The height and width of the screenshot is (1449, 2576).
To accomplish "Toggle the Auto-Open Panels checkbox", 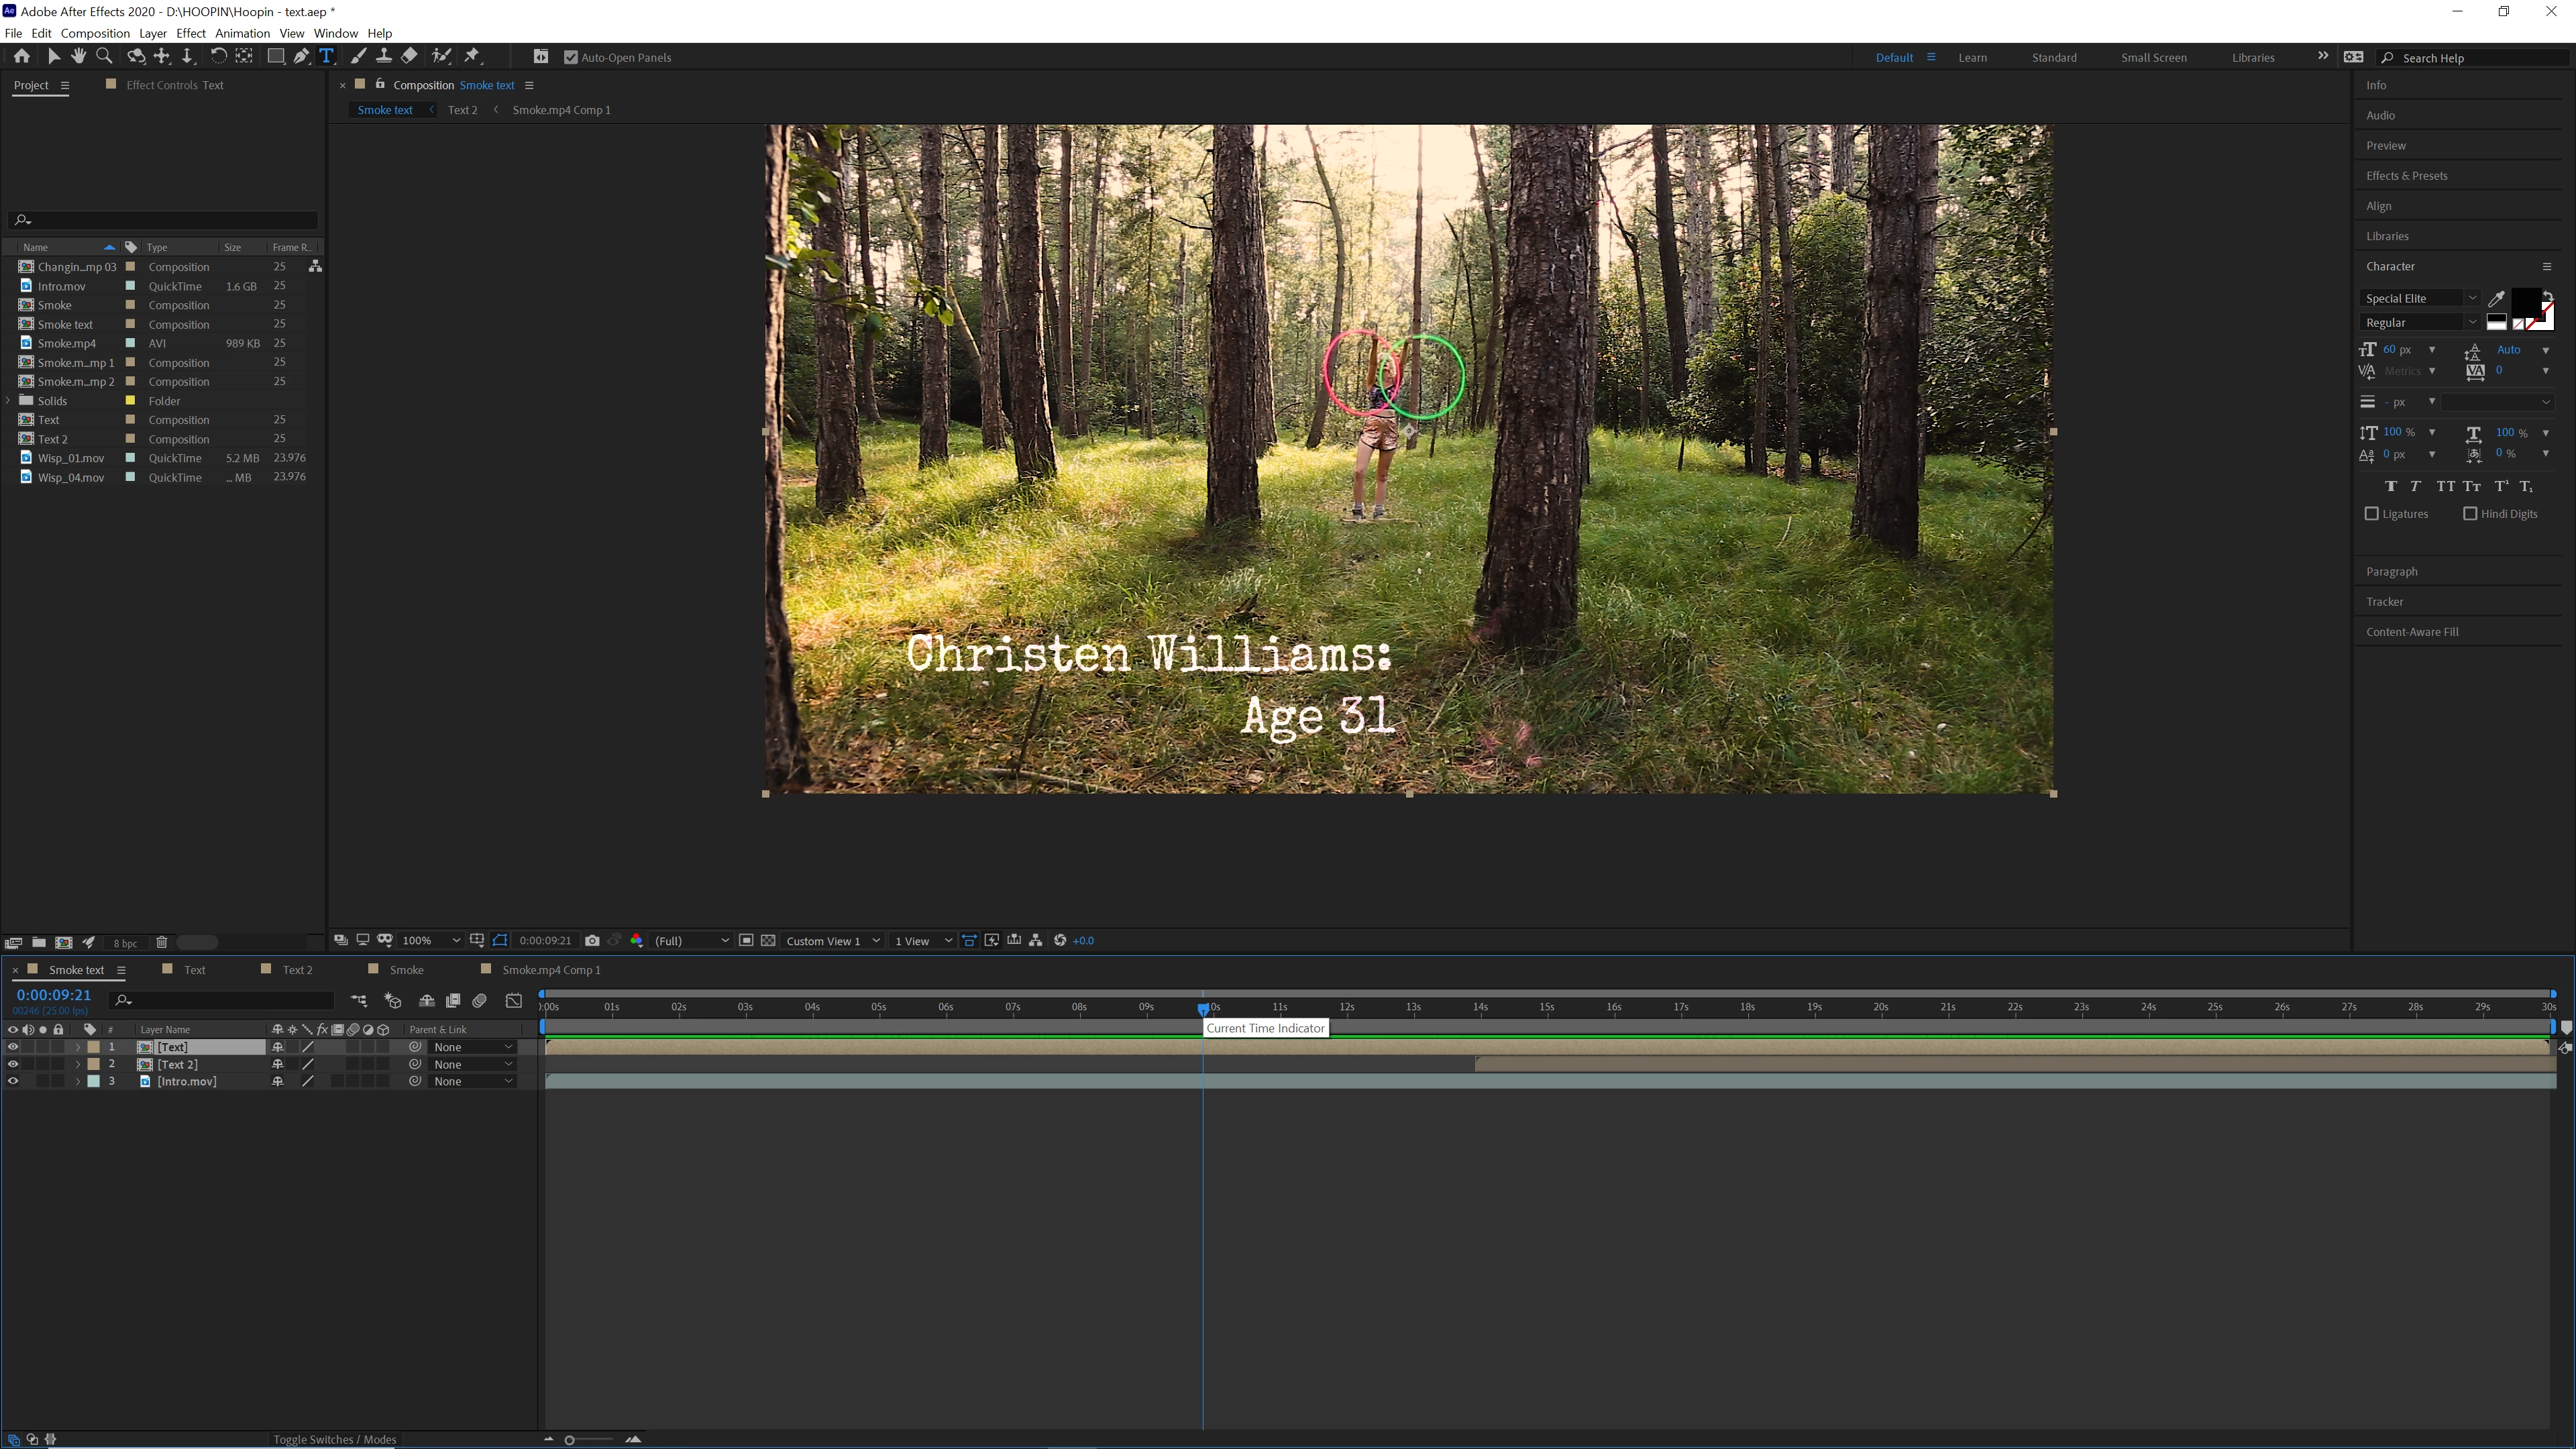I will tap(571, 57).
